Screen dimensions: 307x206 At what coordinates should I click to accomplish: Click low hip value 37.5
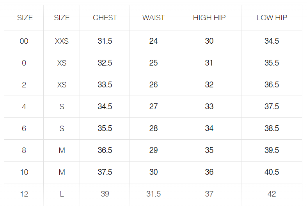[272, 107]
